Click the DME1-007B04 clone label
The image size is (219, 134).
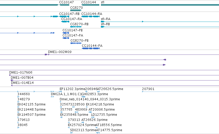[x=22, y=77]
